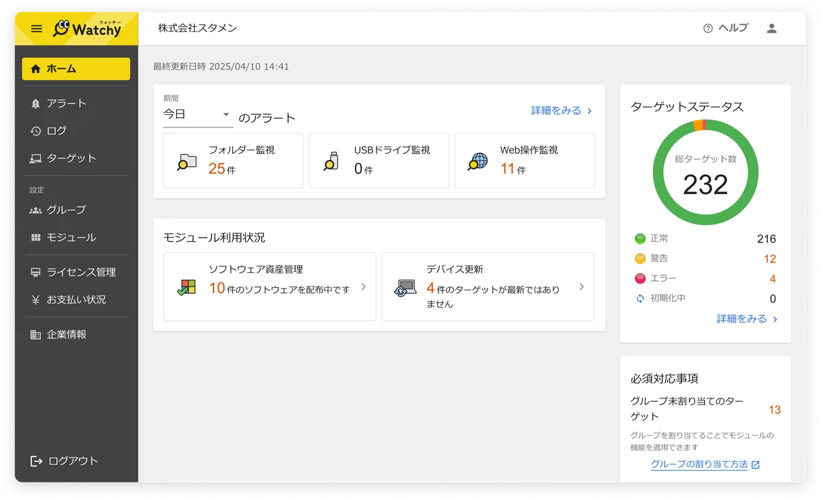This screenshot has width=821, height=500.
Task: Open ライセンス管理 in the sidebar
Action: [x=76, y=272]
